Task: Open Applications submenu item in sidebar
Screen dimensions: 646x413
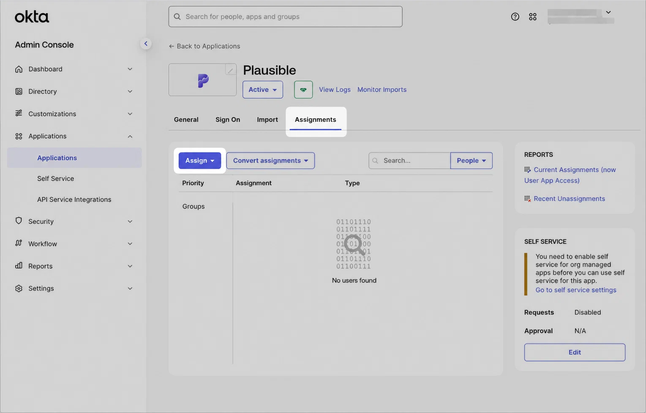Action: pyautogui.click(x=74, y=158)
